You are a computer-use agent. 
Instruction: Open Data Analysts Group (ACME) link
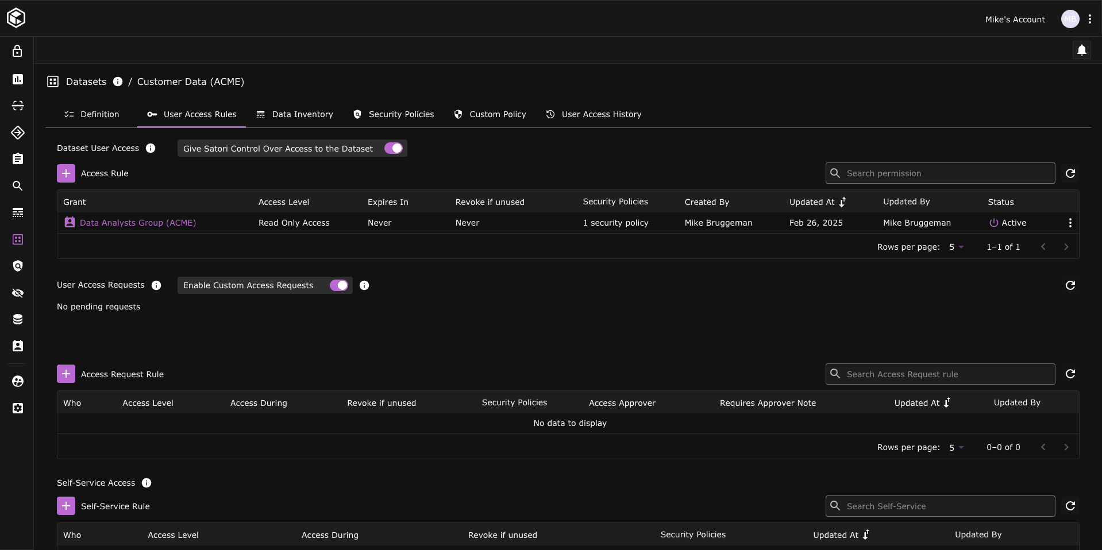137,223
